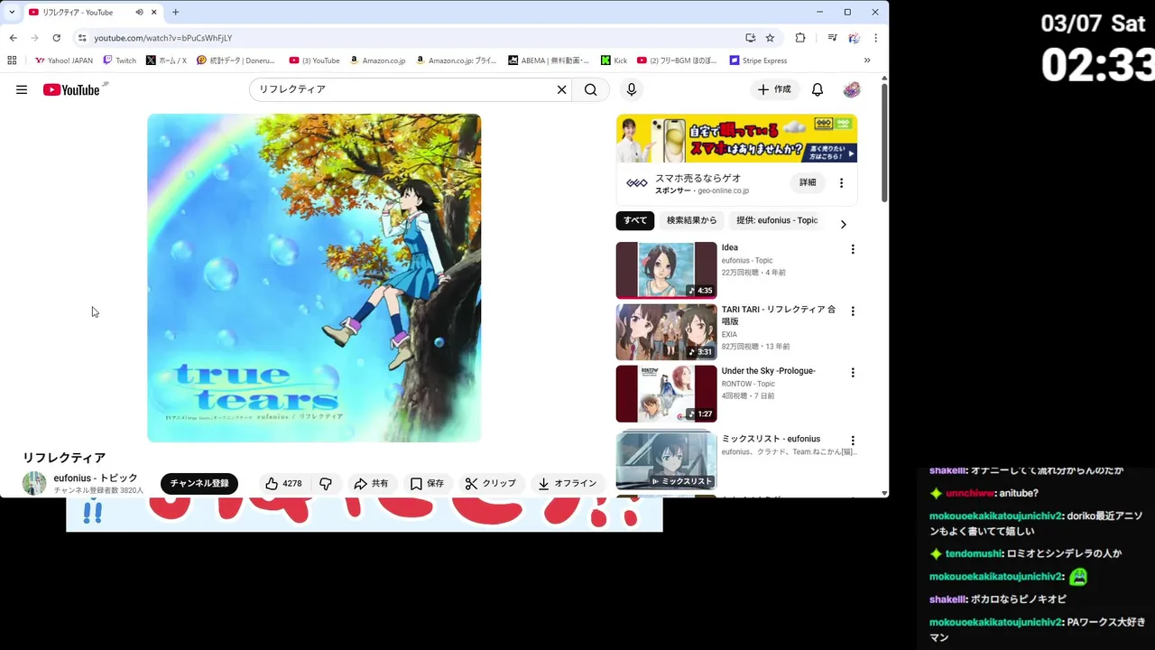Open the ABEMA bookmark
Viewport: 1155px width, 650px height.
[548, 60]
